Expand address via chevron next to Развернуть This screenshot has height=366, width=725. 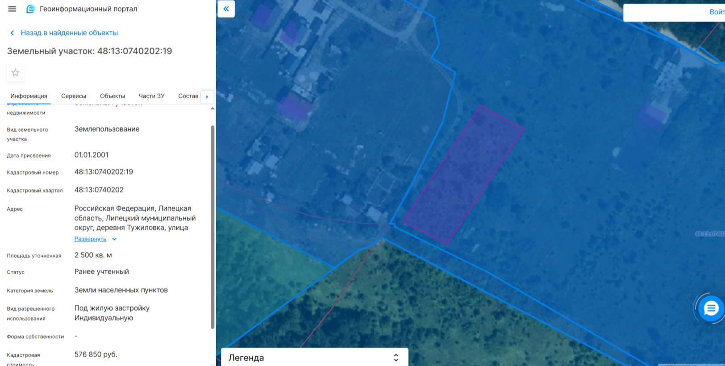click(x=114, y=239)
